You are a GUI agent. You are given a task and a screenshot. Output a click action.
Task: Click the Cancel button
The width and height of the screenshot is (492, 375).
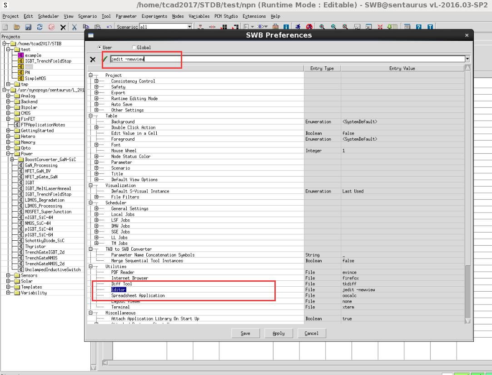click(x=312, y=333)
